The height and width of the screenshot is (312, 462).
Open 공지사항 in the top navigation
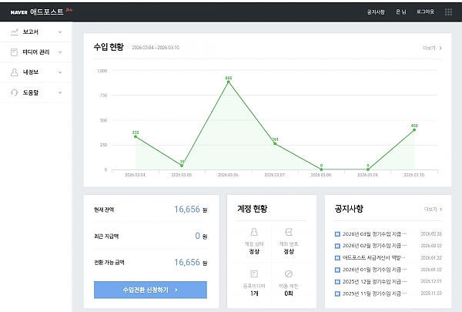click(376, 12)
